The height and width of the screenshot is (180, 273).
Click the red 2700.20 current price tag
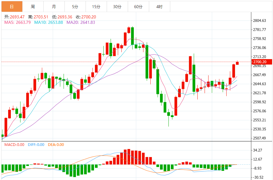262,62
